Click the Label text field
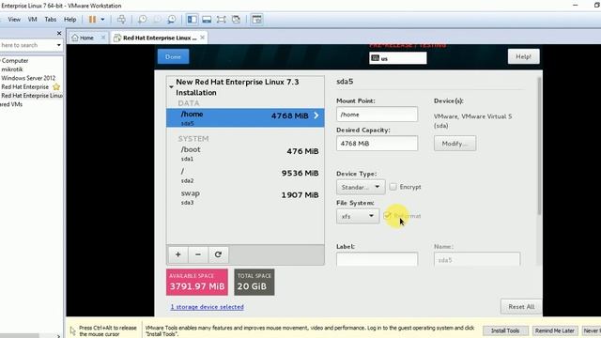 coord(377,259)
